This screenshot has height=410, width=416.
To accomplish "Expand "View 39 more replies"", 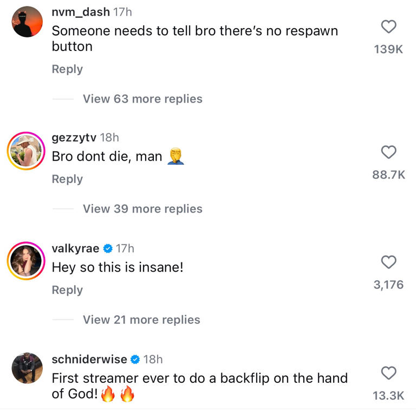I will (142, 209).
